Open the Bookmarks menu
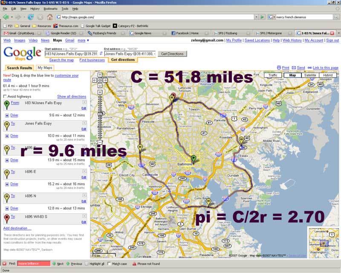 [x=50, y=9]
